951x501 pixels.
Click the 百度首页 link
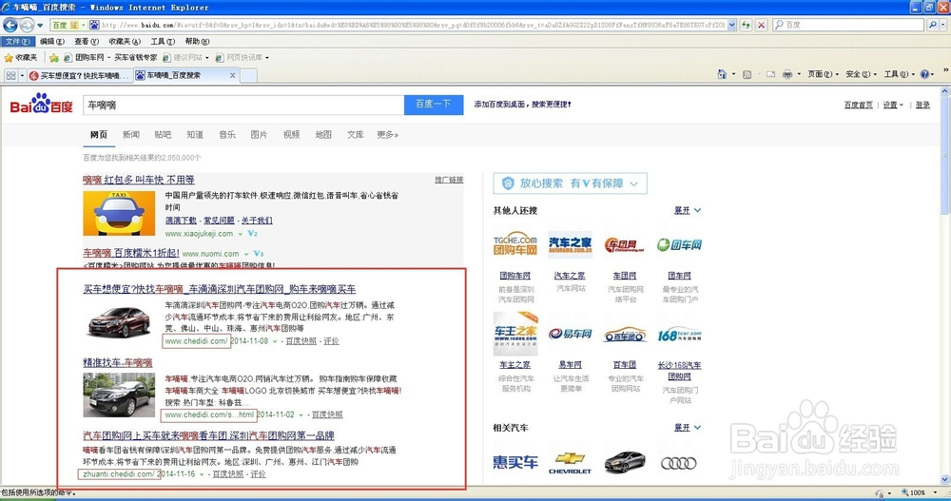tap(858, 105)
